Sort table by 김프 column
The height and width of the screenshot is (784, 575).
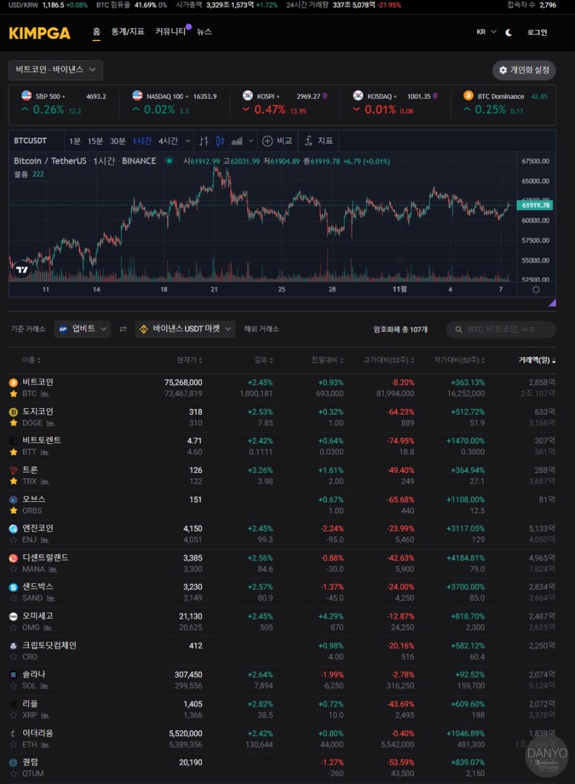[264, 360]
